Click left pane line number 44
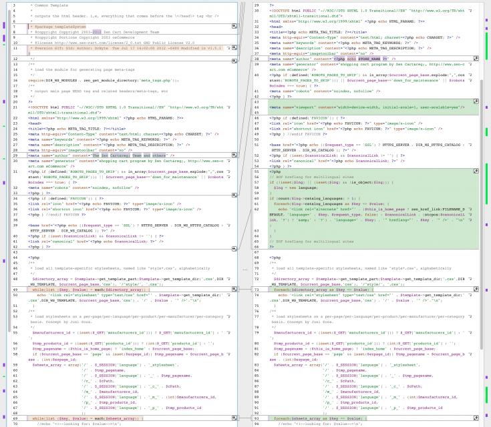The width and height of the screenshot is (491, 427). coord(15,258)
